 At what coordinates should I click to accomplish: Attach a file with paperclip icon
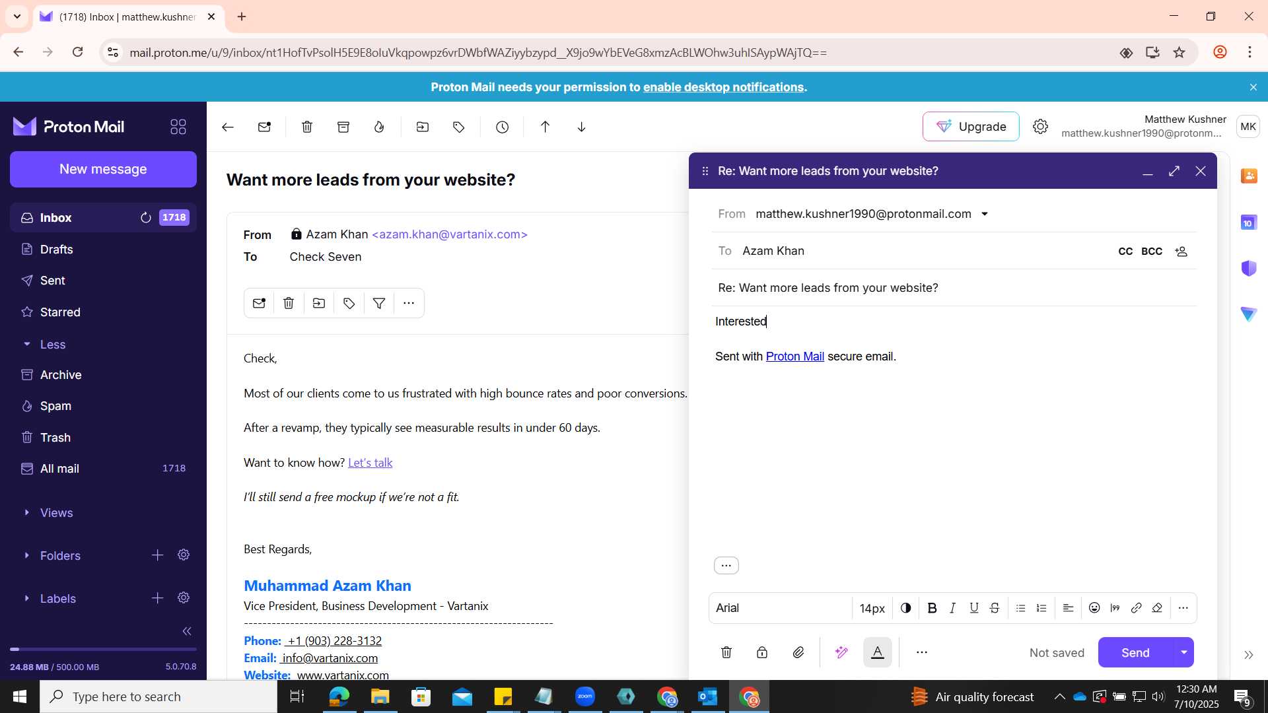[798, 652]
